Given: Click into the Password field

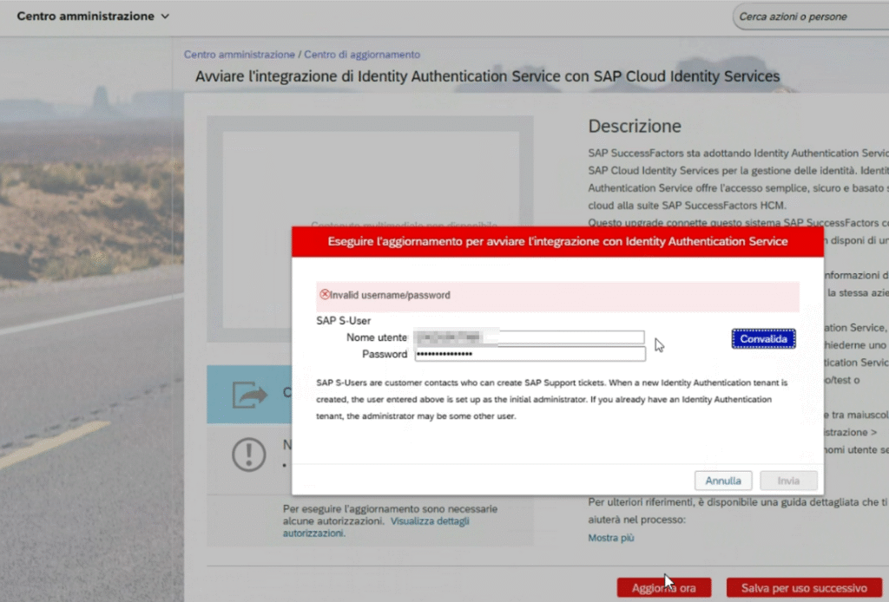Looking at the screenshot, I should (530, 354).
